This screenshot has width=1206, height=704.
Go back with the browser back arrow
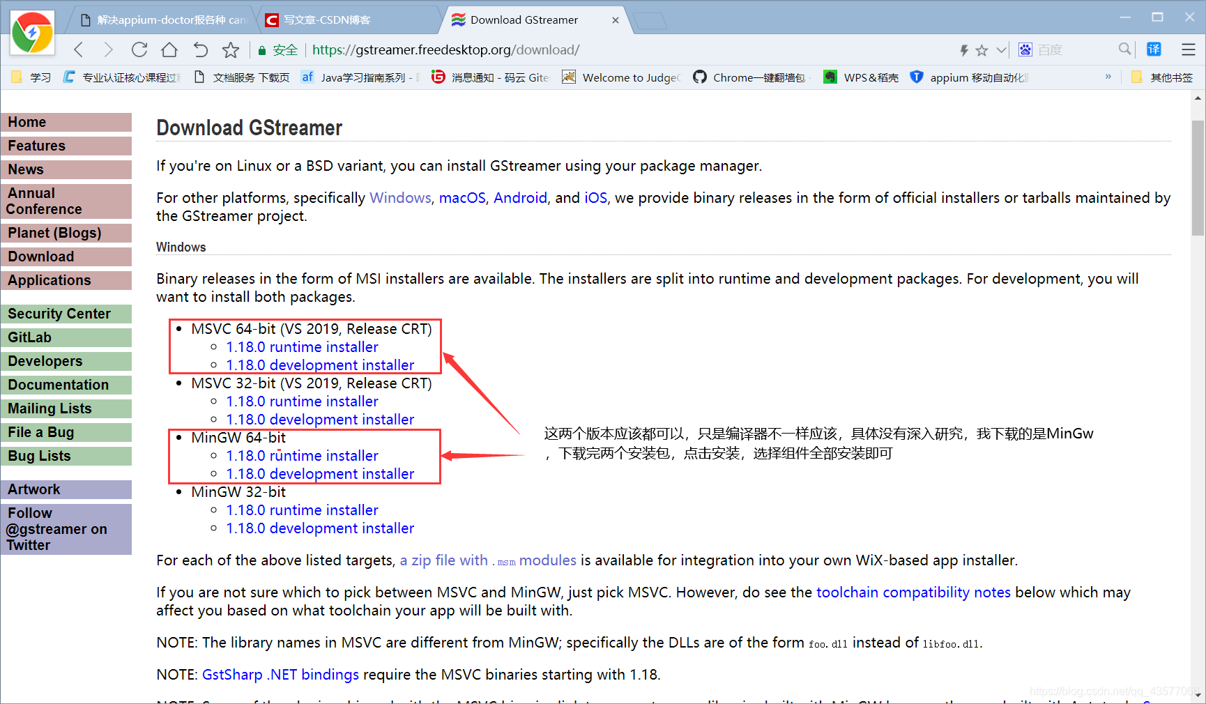[79, 49]
